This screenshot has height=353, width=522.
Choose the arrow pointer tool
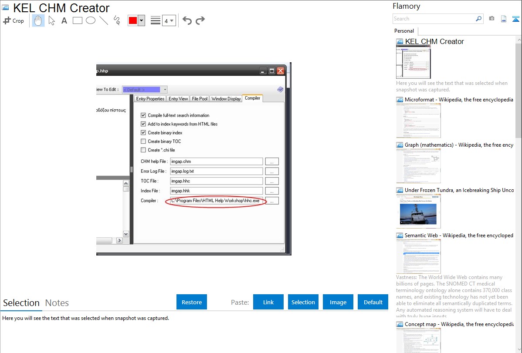click(51, 20)
